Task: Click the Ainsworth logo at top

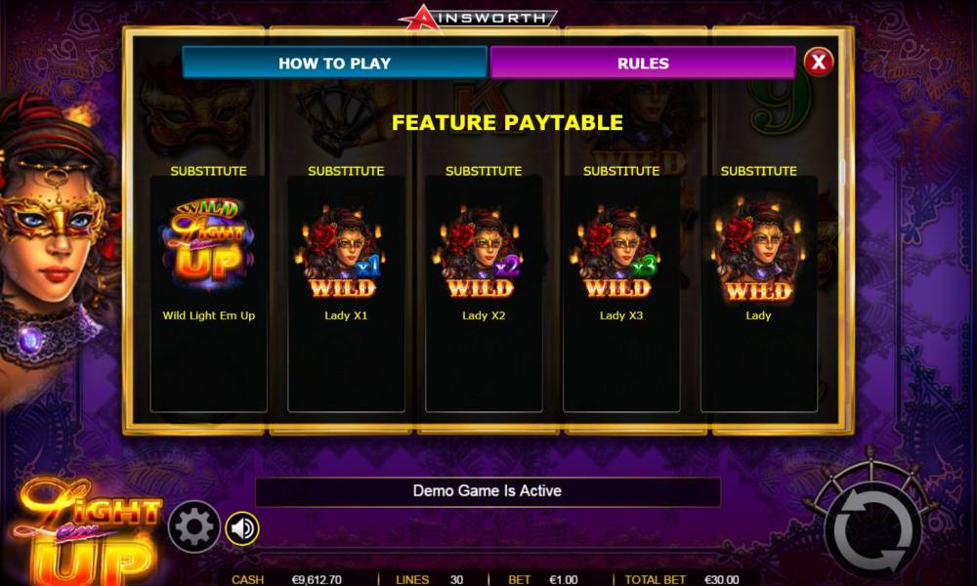Action: (479, 17)
